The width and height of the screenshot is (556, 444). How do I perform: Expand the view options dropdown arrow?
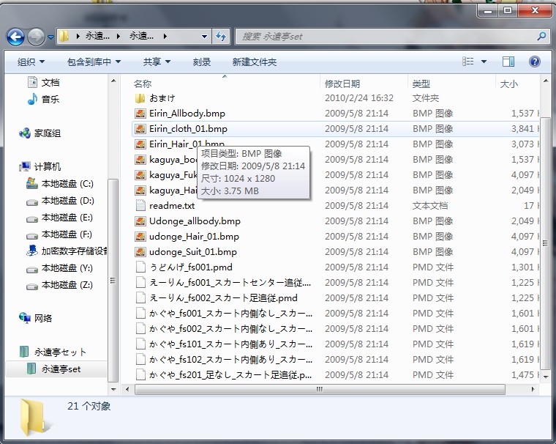click(484, 62)
